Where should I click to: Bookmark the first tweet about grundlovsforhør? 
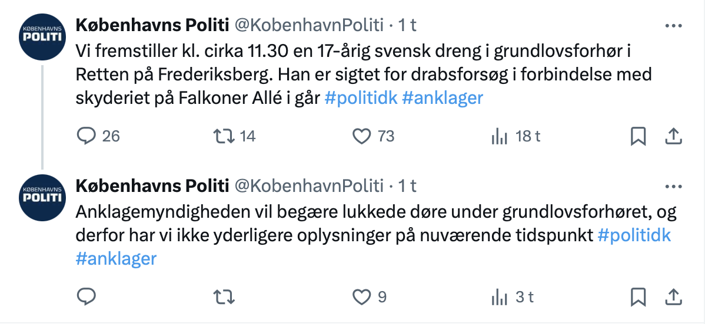[638, 136]
